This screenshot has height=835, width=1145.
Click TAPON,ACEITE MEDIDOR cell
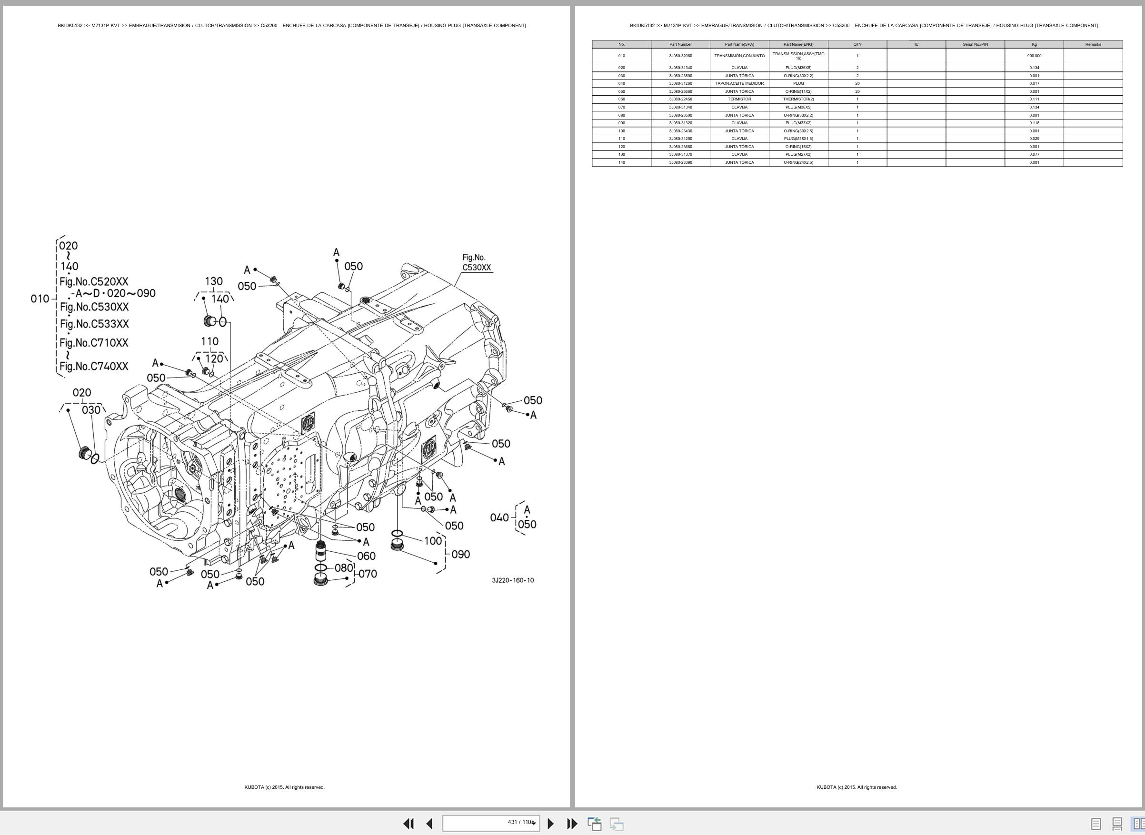[x=739, y=83]
